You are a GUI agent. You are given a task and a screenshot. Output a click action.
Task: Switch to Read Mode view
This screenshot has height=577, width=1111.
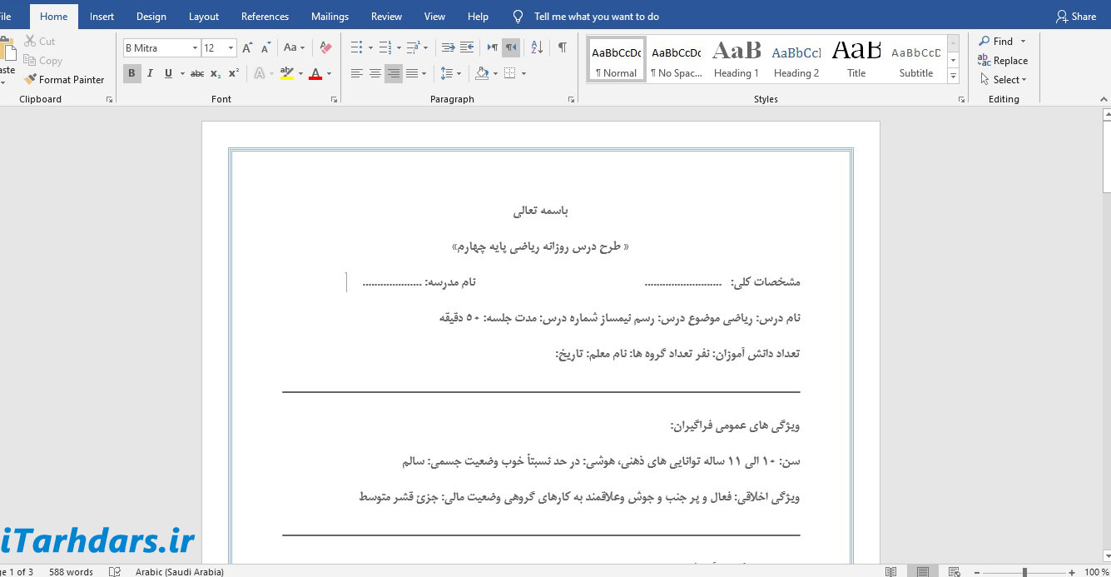(891, 571)
